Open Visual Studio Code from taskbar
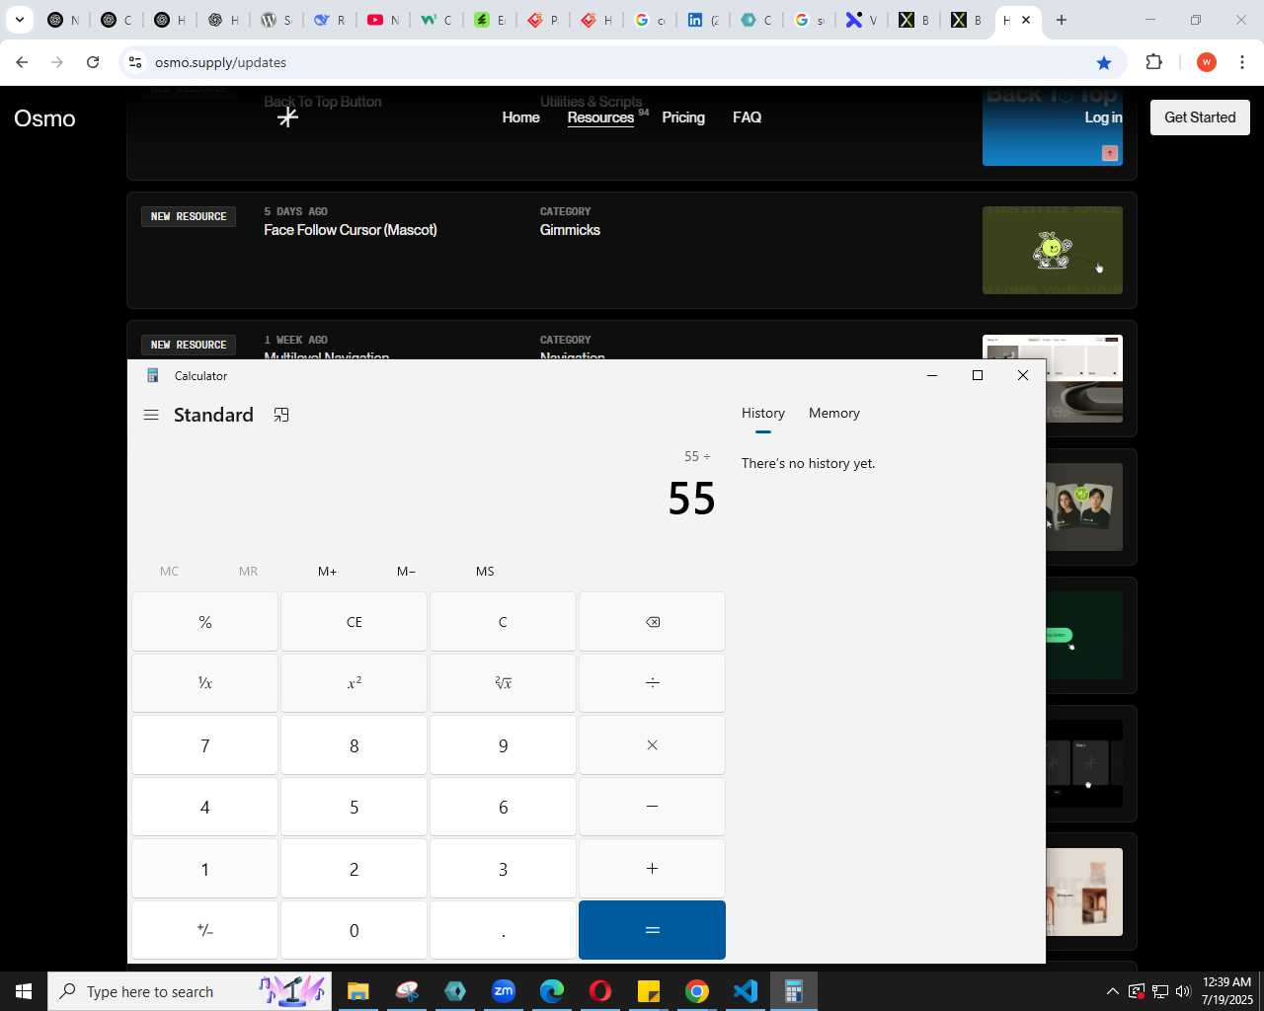1264x1011 pixels. pos(746,991)
